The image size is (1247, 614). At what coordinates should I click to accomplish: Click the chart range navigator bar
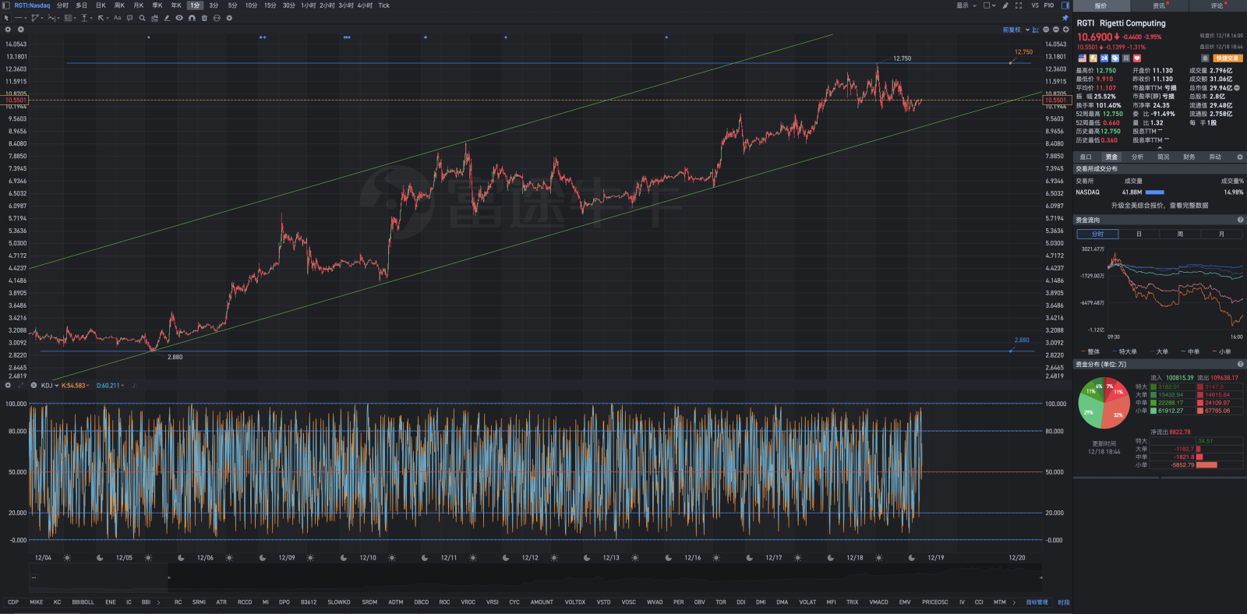point(536,578)
